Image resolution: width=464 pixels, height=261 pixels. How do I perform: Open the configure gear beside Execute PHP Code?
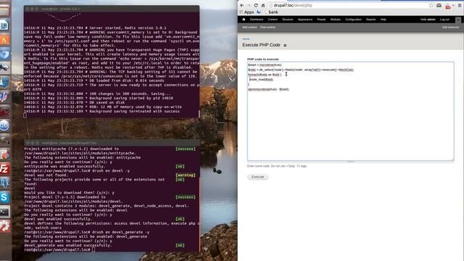coord(285,45)
